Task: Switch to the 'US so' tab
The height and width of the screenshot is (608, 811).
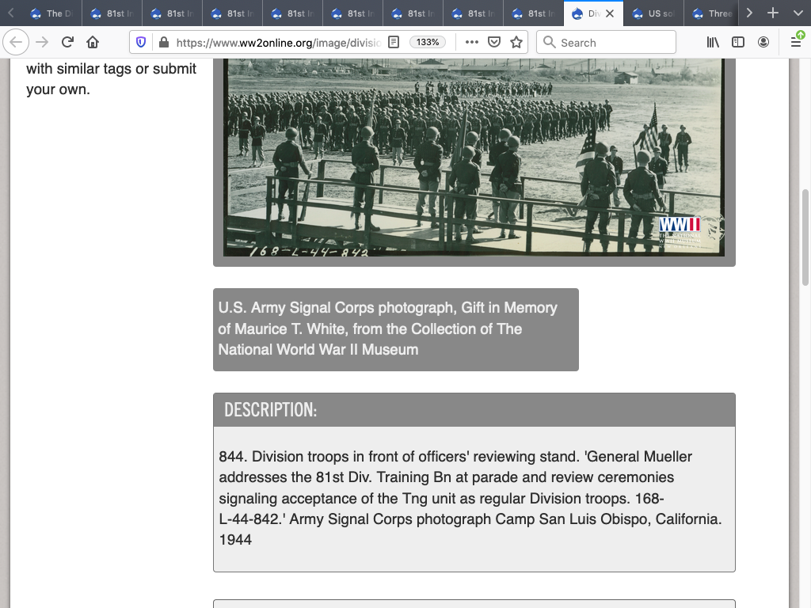Action: pos(653,13)
